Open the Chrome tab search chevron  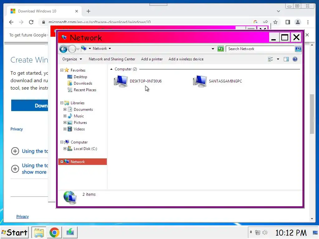pos(279,11)
